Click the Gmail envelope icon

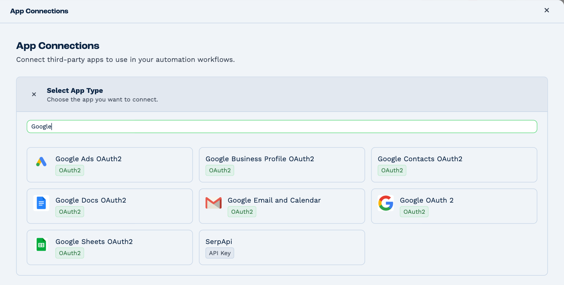point(213,203)
